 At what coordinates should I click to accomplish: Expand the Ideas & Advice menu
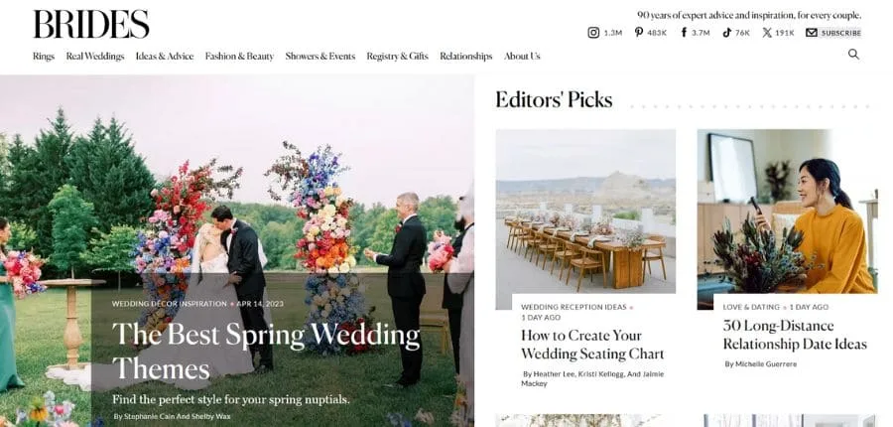pyautogui.click(x=165, y=56)
